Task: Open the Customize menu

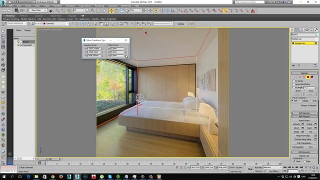Action: click(x=112, y=6)
